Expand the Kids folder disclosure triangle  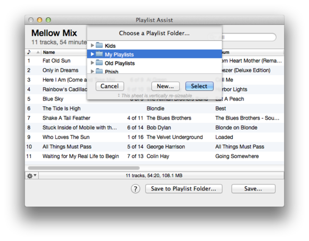pos(92,45)
